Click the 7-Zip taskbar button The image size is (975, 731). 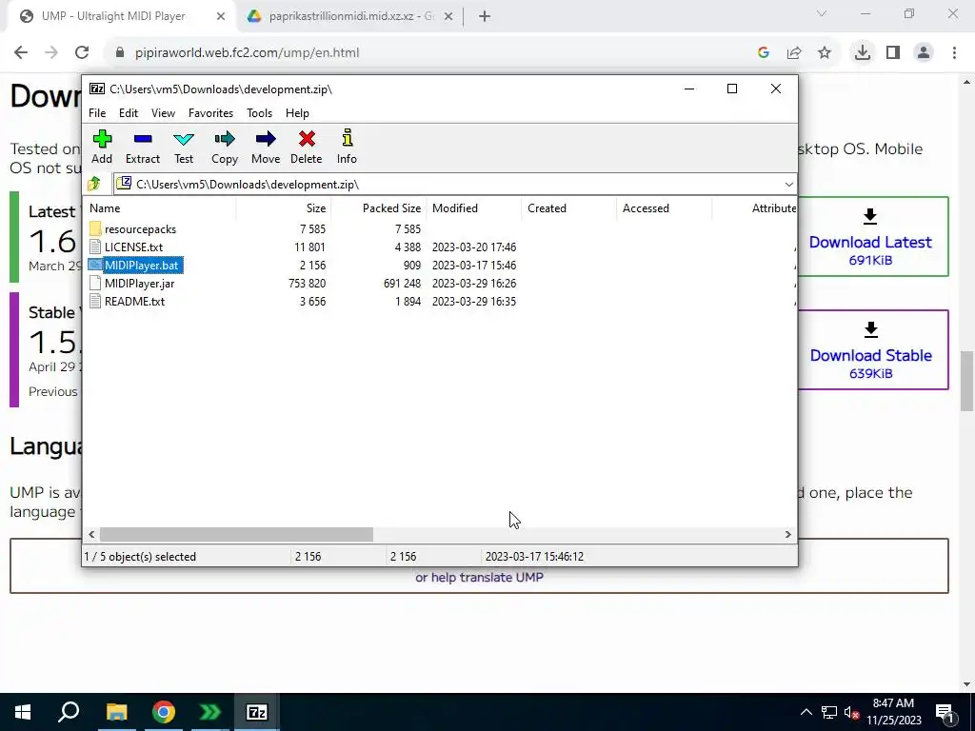tap(257, 712)
